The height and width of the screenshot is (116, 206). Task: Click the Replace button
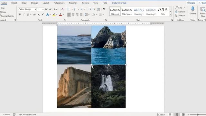180,12
